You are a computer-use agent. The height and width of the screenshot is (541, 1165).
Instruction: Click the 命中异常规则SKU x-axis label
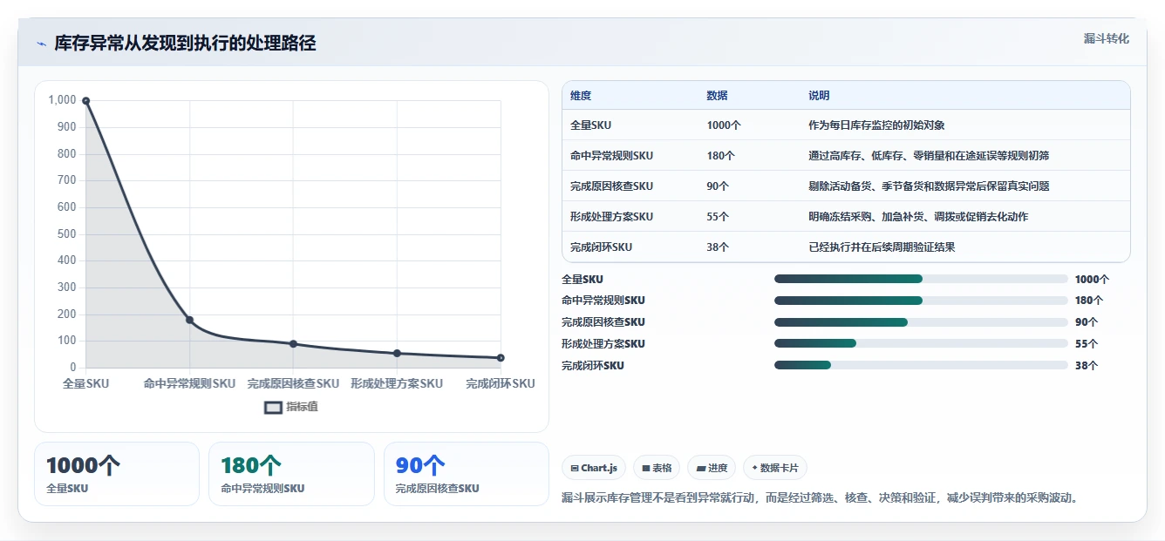[189, 383]
